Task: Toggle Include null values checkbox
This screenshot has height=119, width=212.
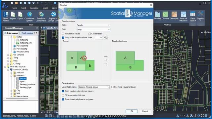Action: pyautogui.click(x=63, y=34)
